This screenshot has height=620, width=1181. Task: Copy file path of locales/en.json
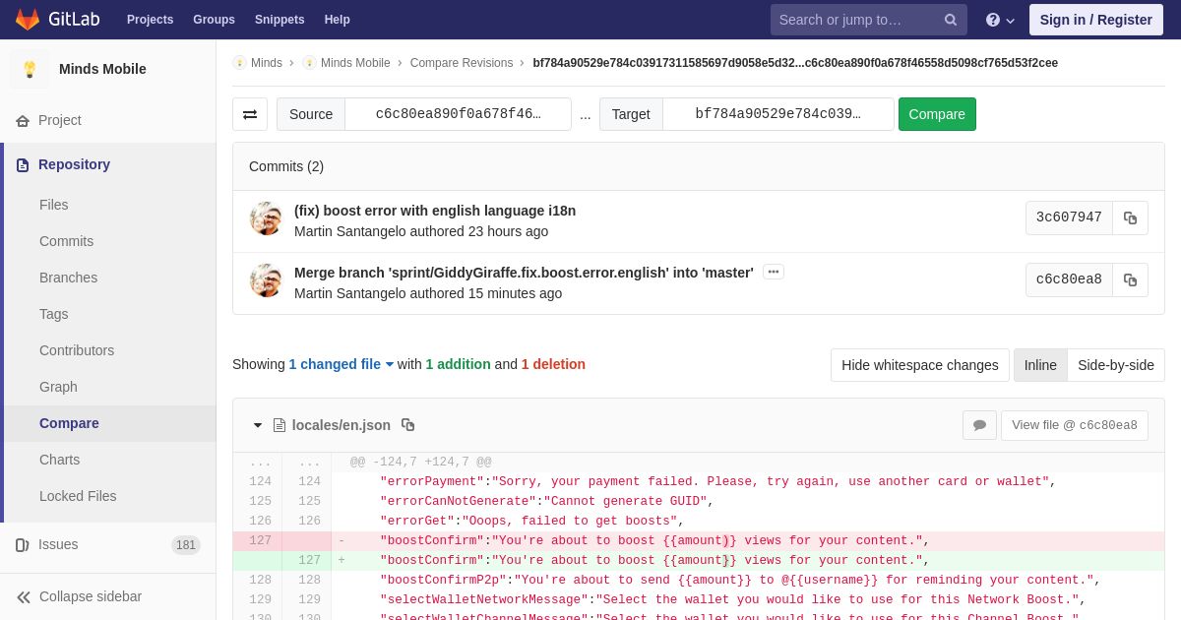pos(407,425)
